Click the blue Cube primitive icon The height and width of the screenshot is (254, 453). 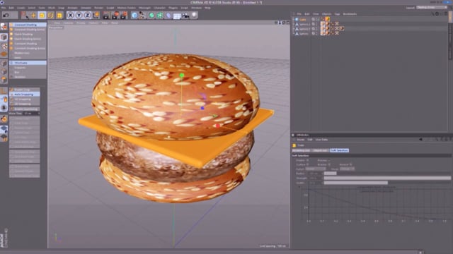click(x=134, y=16)
